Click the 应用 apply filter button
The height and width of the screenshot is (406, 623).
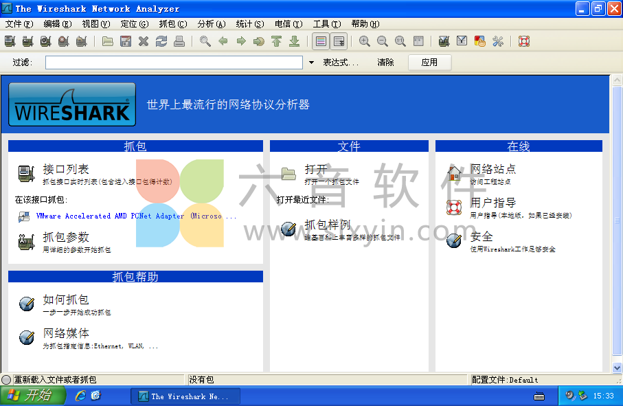click(430, 62)
